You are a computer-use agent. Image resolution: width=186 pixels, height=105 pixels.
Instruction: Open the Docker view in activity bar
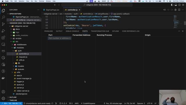pos(3,78)
